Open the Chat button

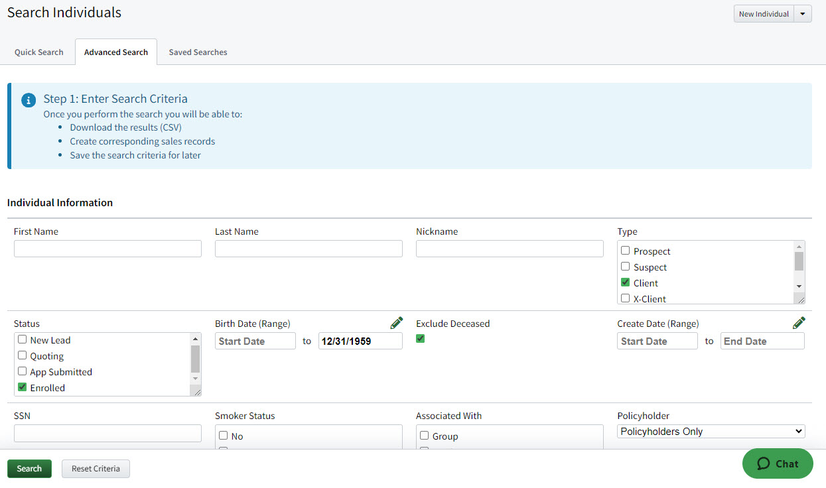778,463
